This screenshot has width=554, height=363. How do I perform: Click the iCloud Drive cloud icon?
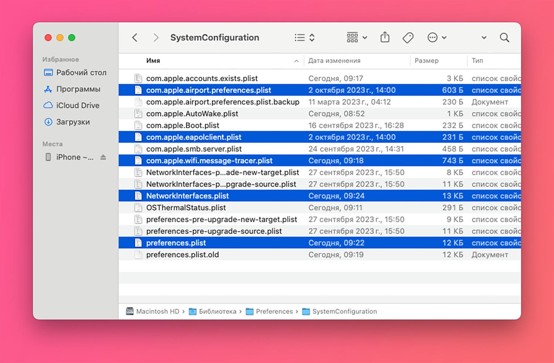tap(48, 106)
